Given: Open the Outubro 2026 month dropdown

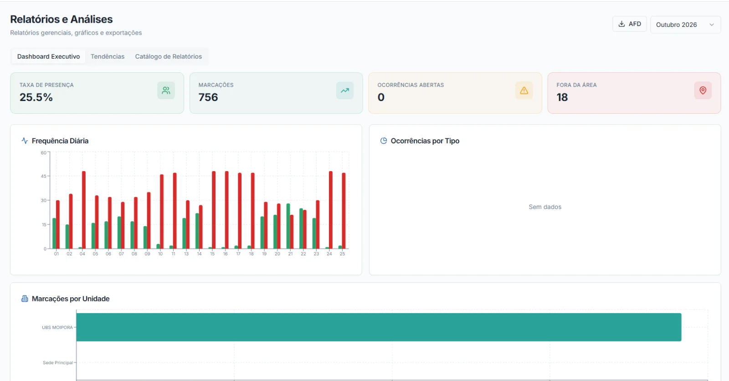Looking at the screenshot, I should [685, 25].
